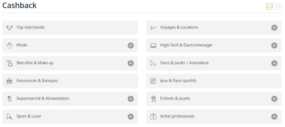Open Assurances & Banques category
Viewport: 285px width, 127px height.
click(70, 81)
